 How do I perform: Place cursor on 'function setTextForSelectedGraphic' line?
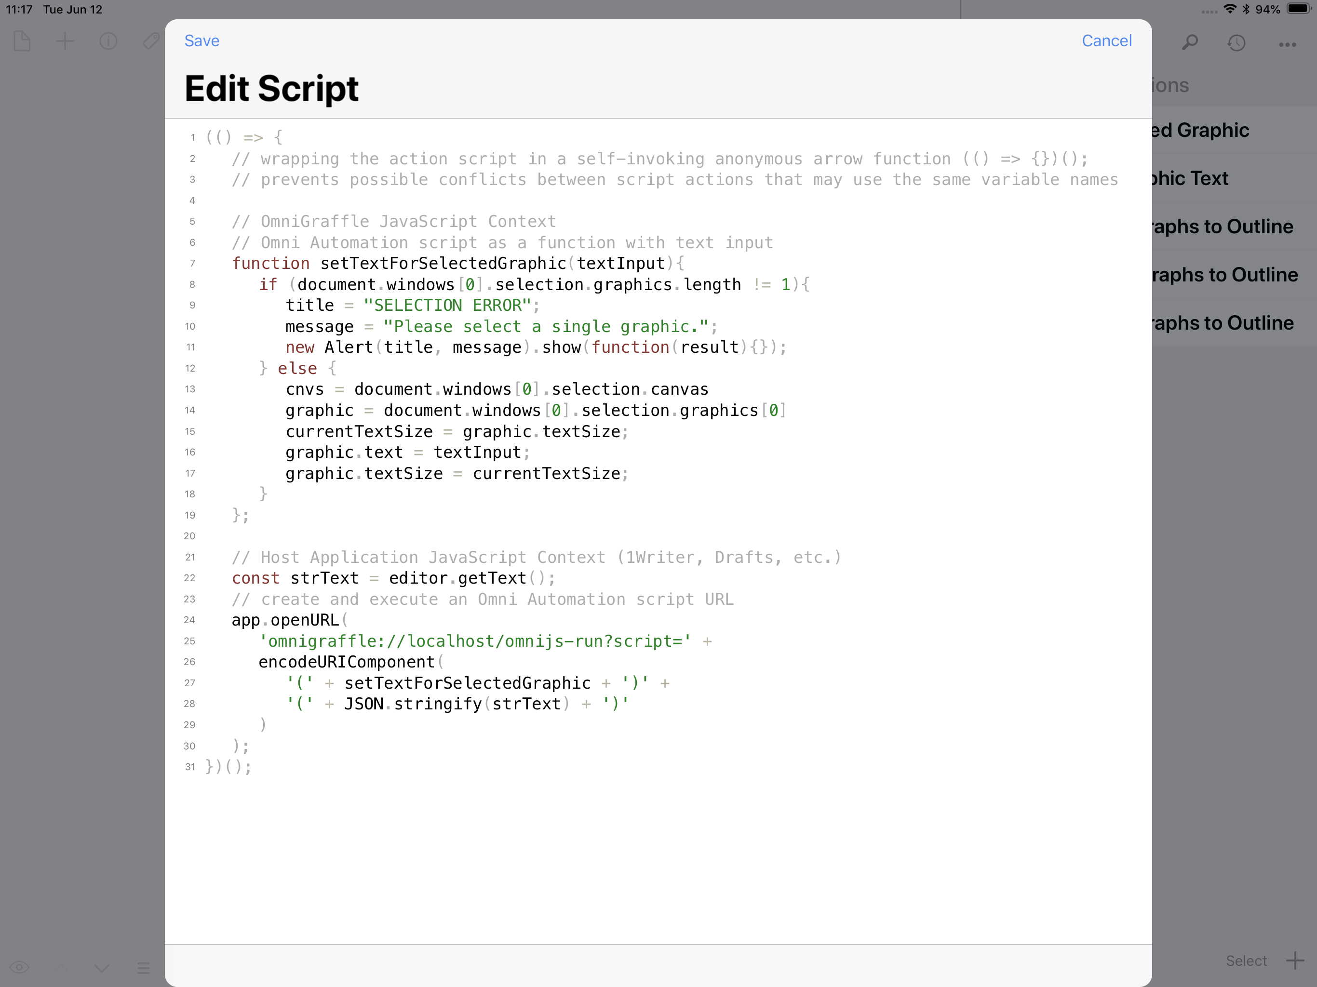[x=458, y=263]
